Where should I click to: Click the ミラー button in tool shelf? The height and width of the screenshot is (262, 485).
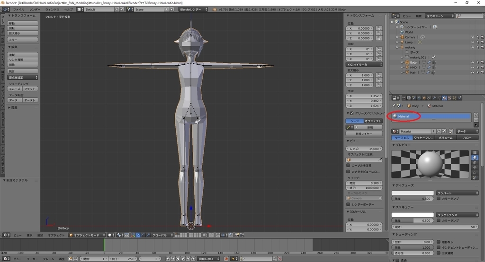(x=23, y=40)
